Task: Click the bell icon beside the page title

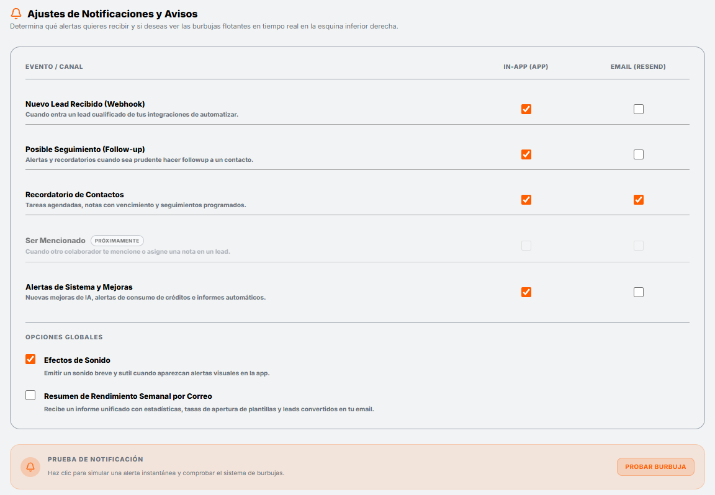Action: point(16,14)
